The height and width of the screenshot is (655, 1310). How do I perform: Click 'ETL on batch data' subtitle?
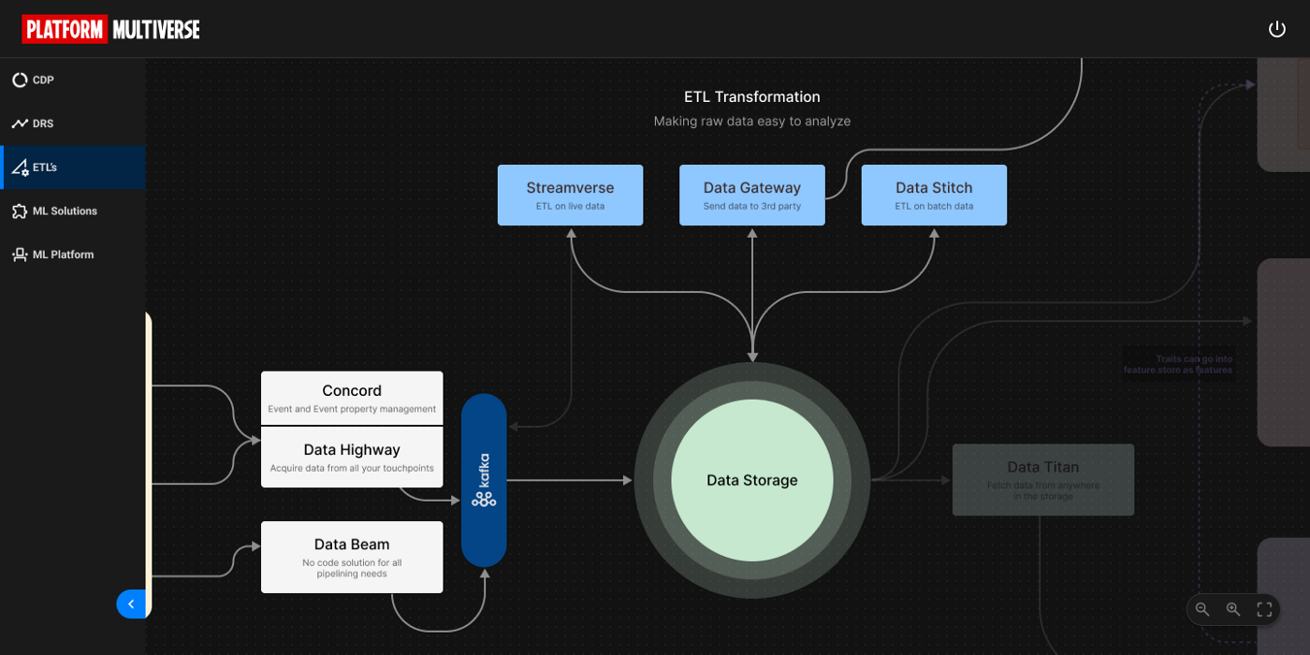click(x=934, y=206)
